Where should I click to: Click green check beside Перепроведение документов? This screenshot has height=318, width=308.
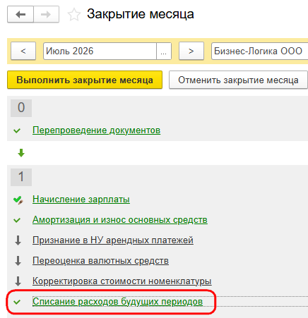(17, 130)
